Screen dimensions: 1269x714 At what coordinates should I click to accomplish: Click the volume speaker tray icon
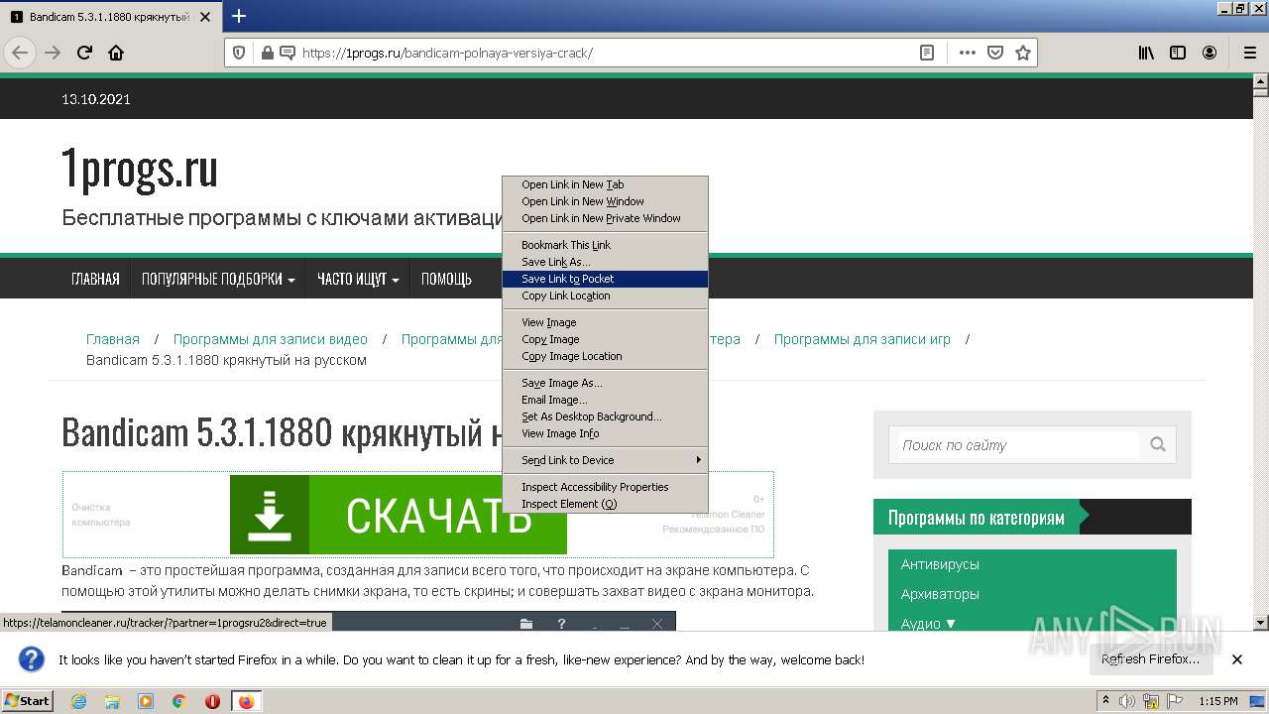[x=1126, y=701]
